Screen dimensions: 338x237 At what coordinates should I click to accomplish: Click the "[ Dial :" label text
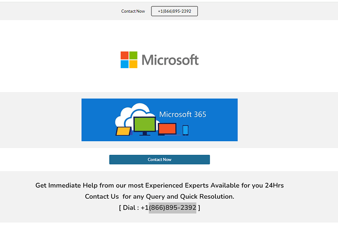click(x=129, y=208)
